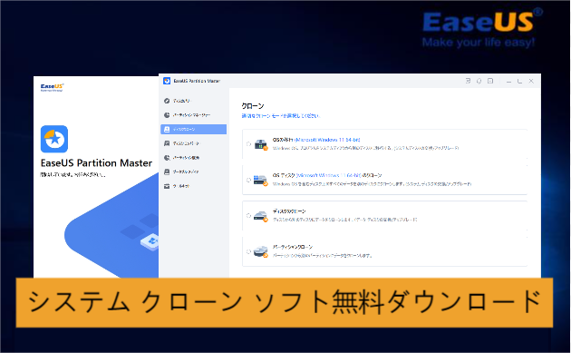Screen dimensions: 571x353
Task: Select the ディスクのクローン radio button
Action: point(248,215)
